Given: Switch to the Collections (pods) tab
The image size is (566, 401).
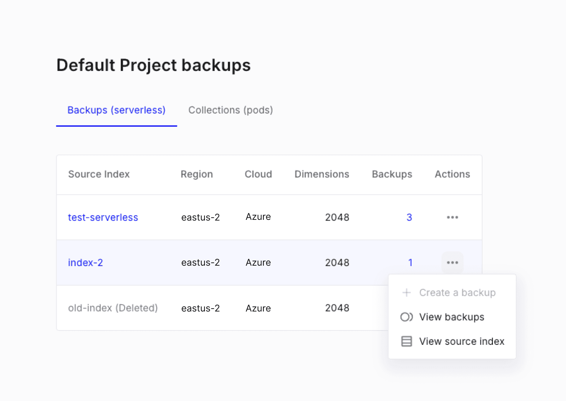Looking at the screenshot, I should tap(231, 110).
